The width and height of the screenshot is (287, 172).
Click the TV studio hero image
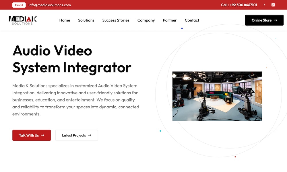[217, 96]
